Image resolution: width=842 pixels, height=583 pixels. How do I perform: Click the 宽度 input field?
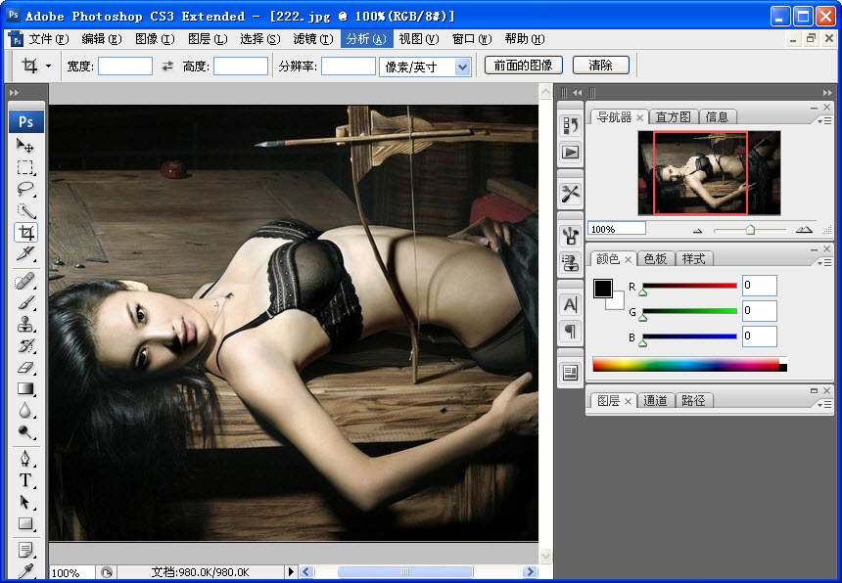pyautogui.click(x=125, y=67)
